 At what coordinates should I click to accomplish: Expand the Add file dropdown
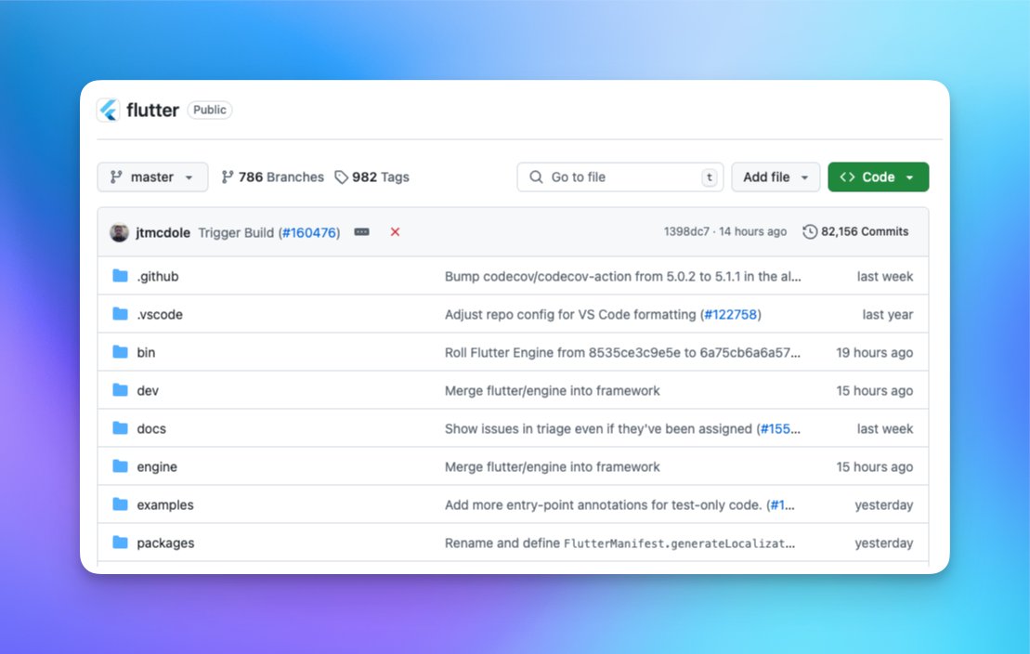(776, 177)
